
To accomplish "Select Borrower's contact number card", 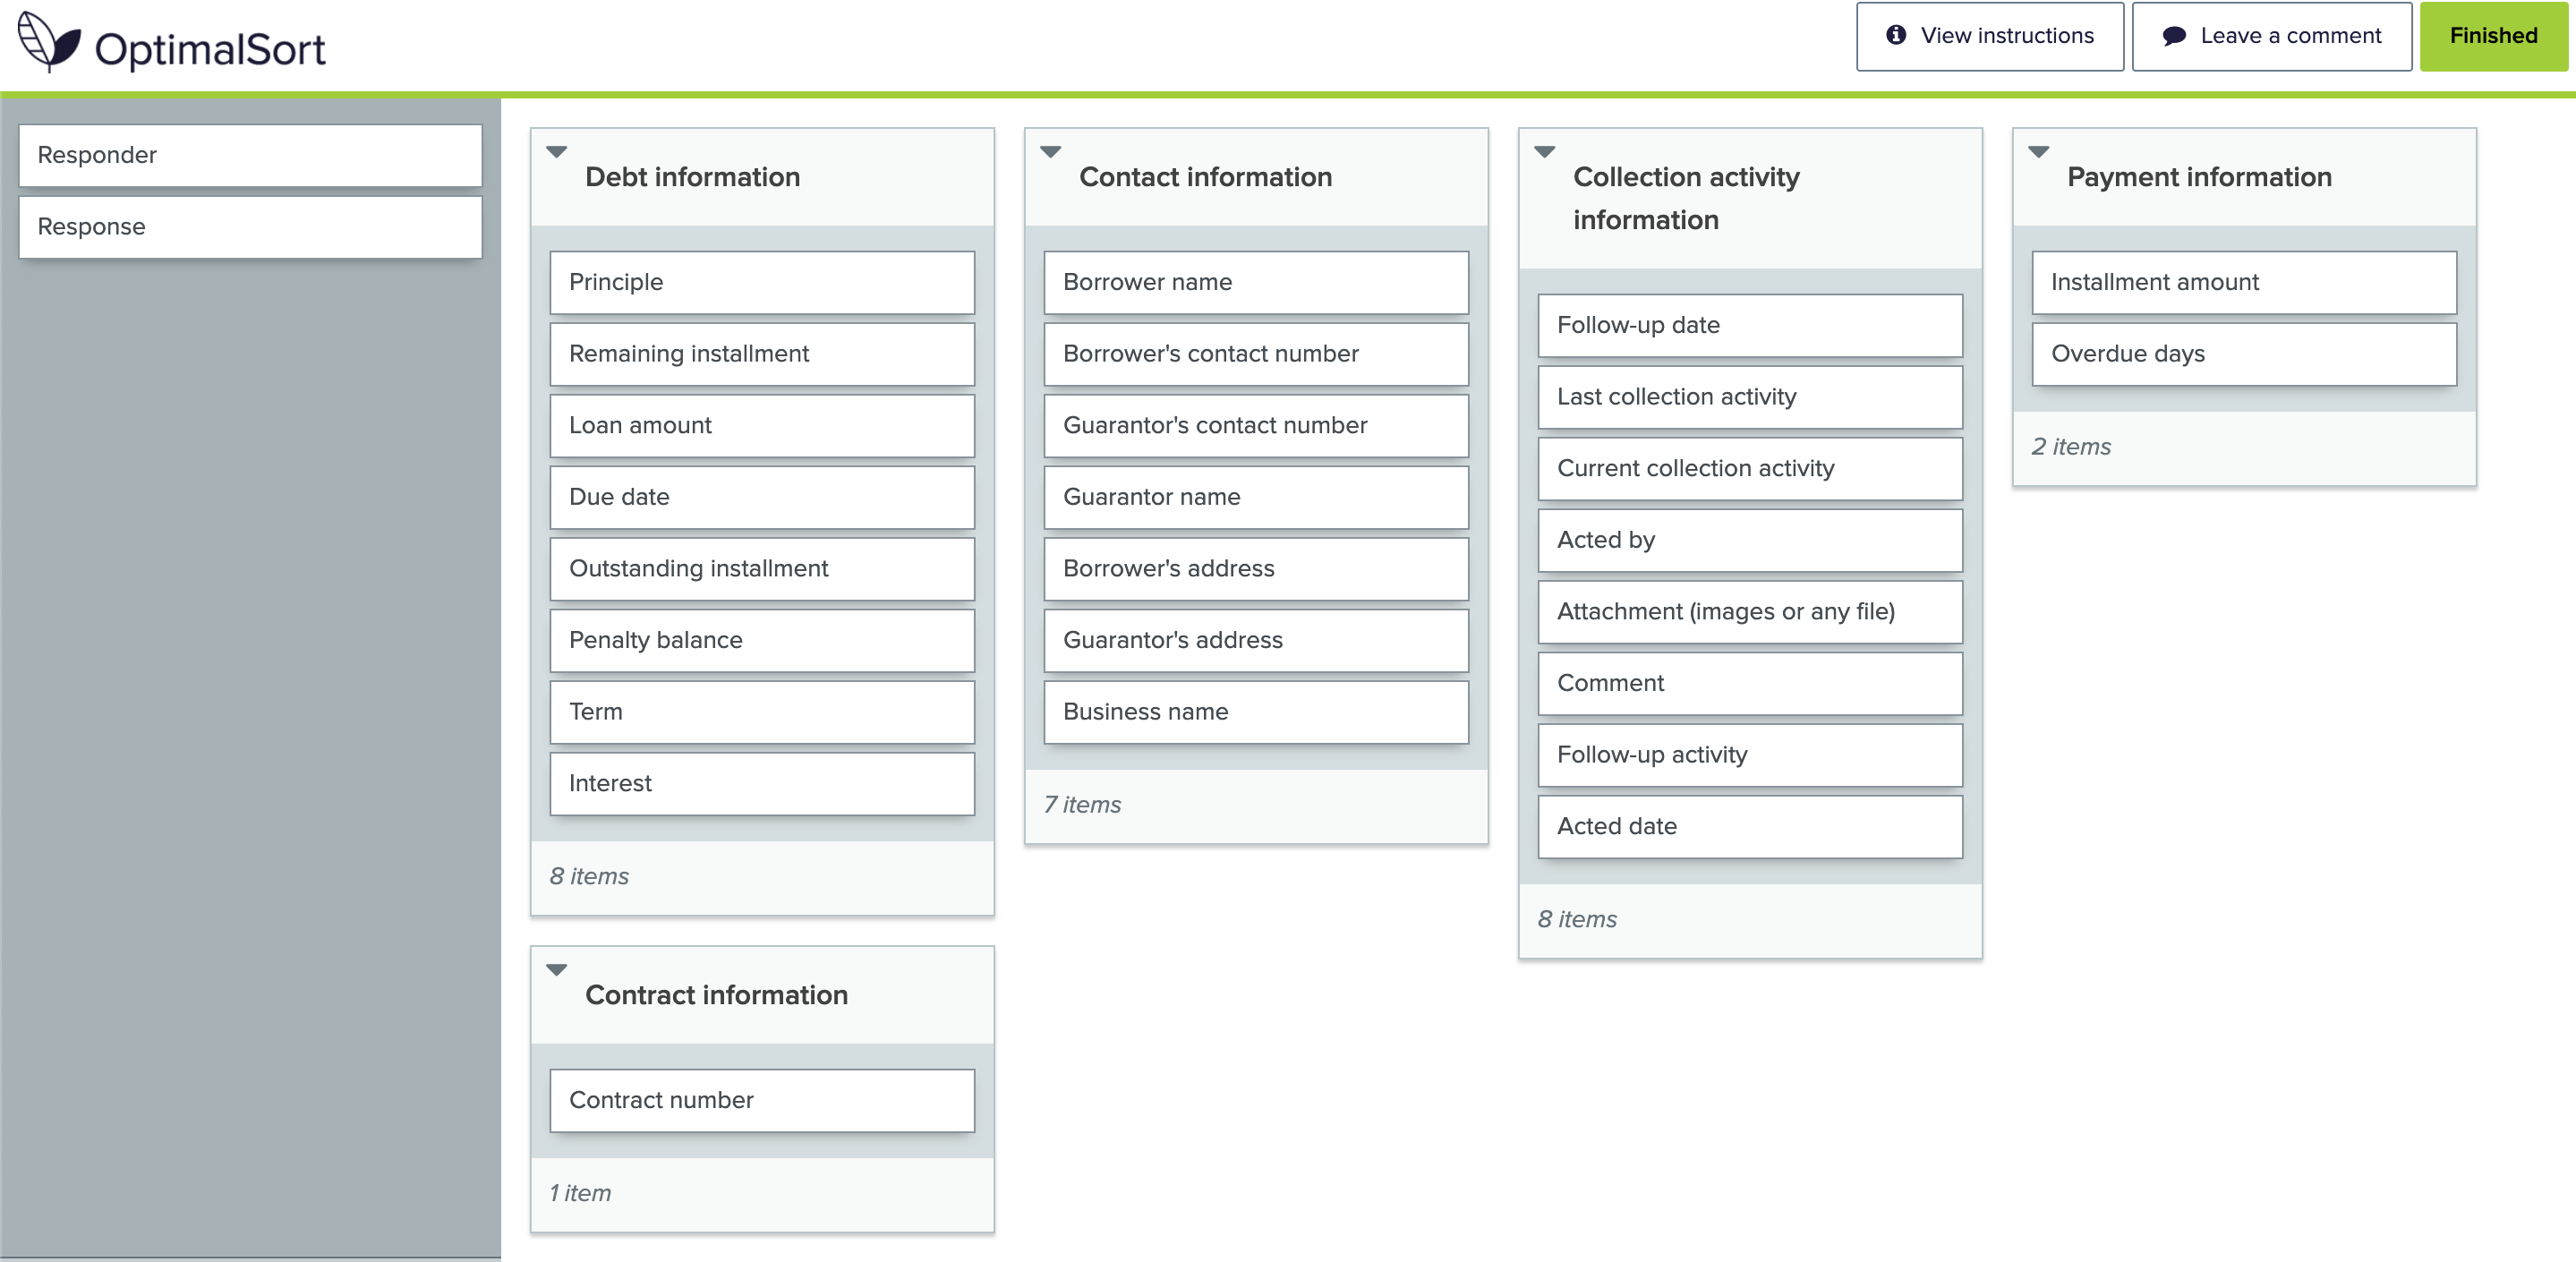I will coord(1256,354).
